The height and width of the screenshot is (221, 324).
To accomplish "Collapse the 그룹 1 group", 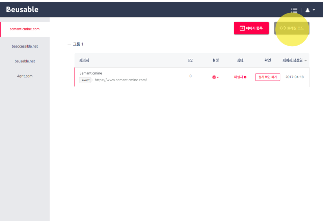I will tap(69, 44).
